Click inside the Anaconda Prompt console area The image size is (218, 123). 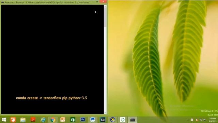pos(52,59)
